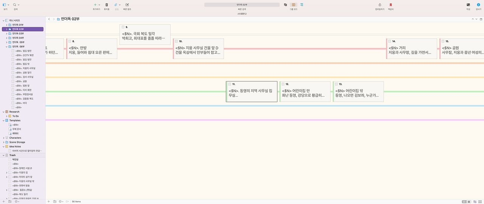Toggle checkbox on card 10 지웅 사무실
Image resolution: width=484 pixels, height=204 pixels.
click(x=177, y=41)
